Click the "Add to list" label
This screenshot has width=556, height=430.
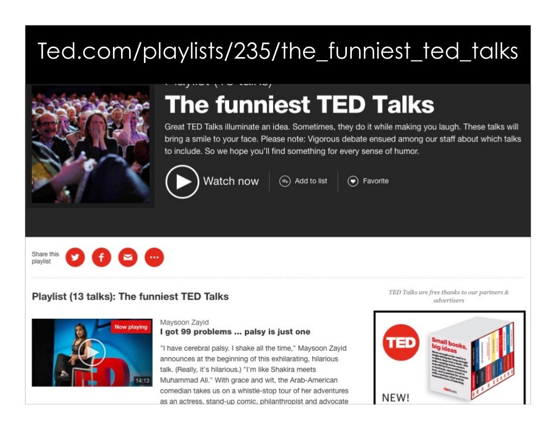tap(311, 181)
